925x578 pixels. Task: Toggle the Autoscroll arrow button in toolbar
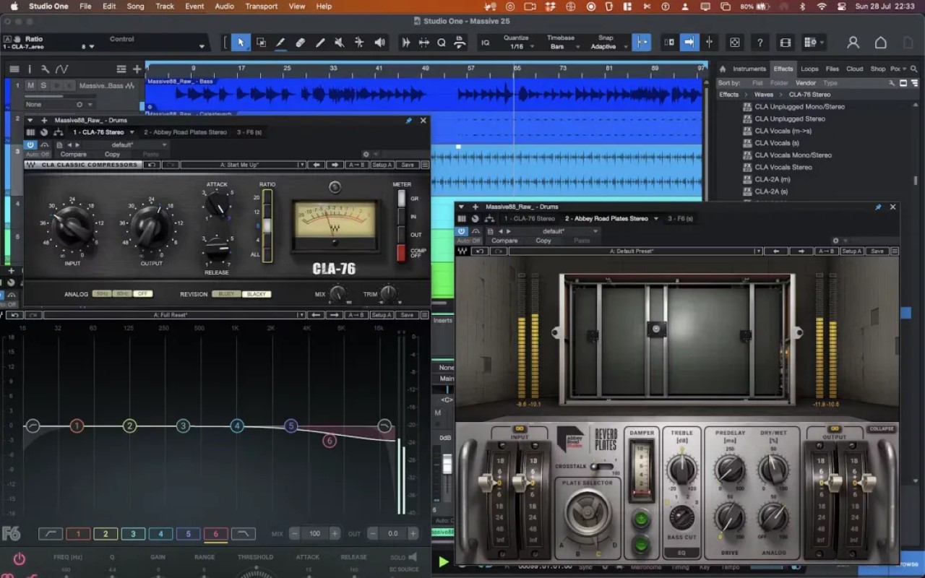click(689, 43)
